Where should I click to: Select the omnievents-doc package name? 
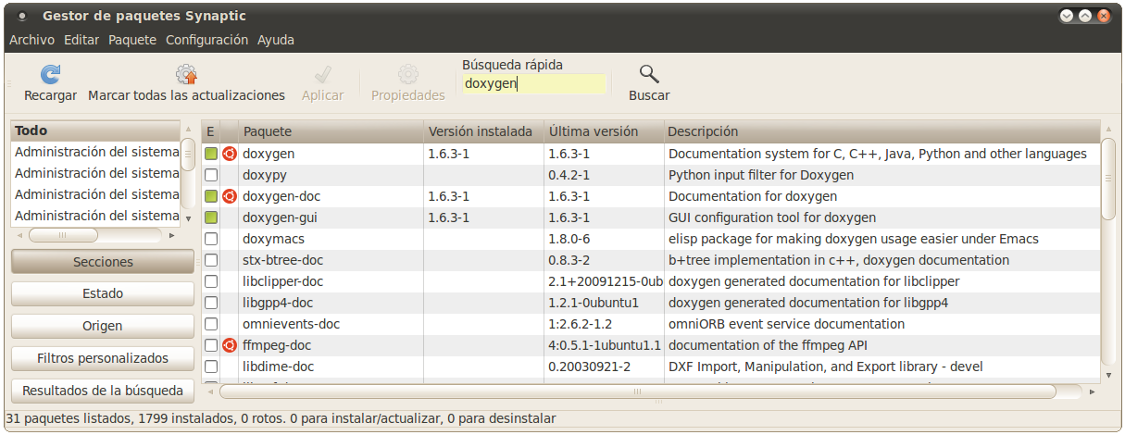tap(291, 324)
